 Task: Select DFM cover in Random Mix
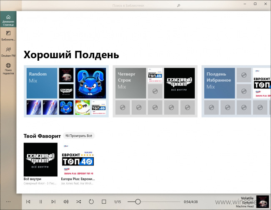tap(83, 107)
